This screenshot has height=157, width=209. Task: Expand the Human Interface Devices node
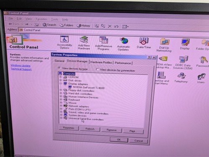click(x=61, y=96)
